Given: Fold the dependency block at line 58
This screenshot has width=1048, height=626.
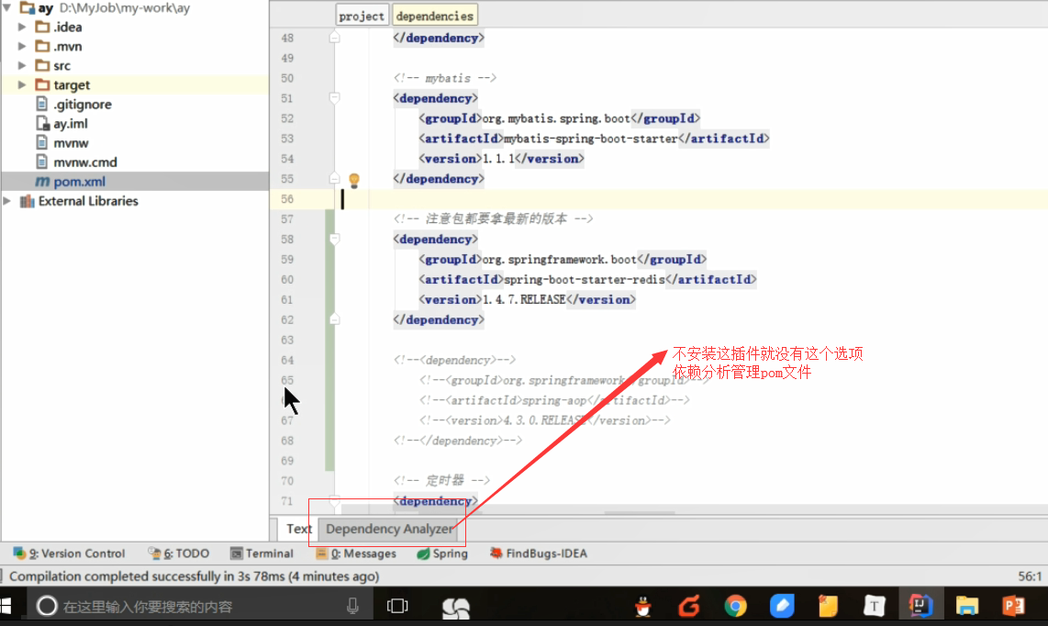Looking at the screenshot, I should click(x=334, y=239).
